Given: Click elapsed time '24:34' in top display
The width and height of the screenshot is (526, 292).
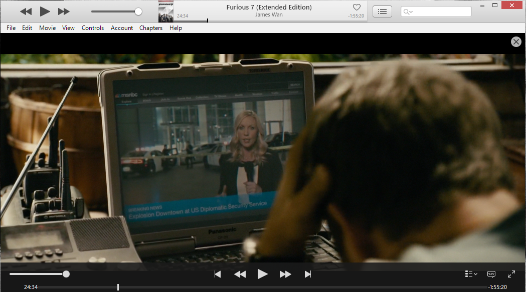Looking at the screenshot, I should click(183, 15).
